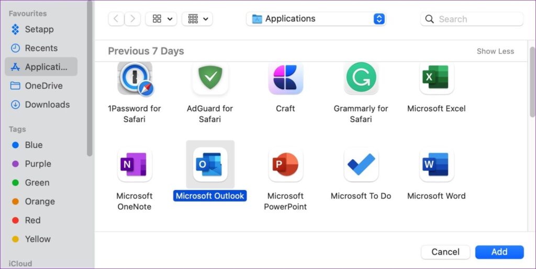Choose the Microsoft Word app icon

click(x=436, y=165)
